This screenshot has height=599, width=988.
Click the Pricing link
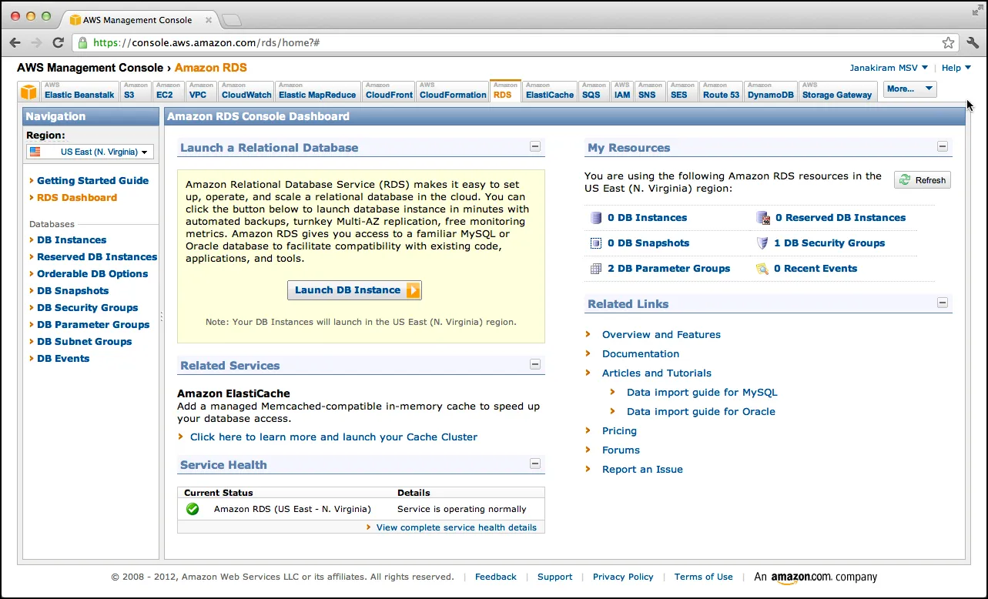[619, 430]
